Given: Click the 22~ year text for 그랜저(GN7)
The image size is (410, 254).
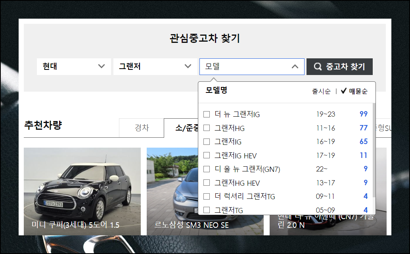Looking at the screenshot, I should point(322,169).
